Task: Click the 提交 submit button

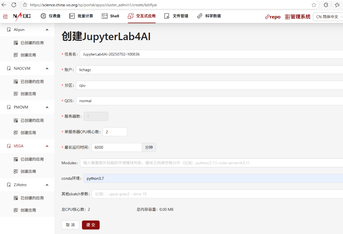Action: 91,225
